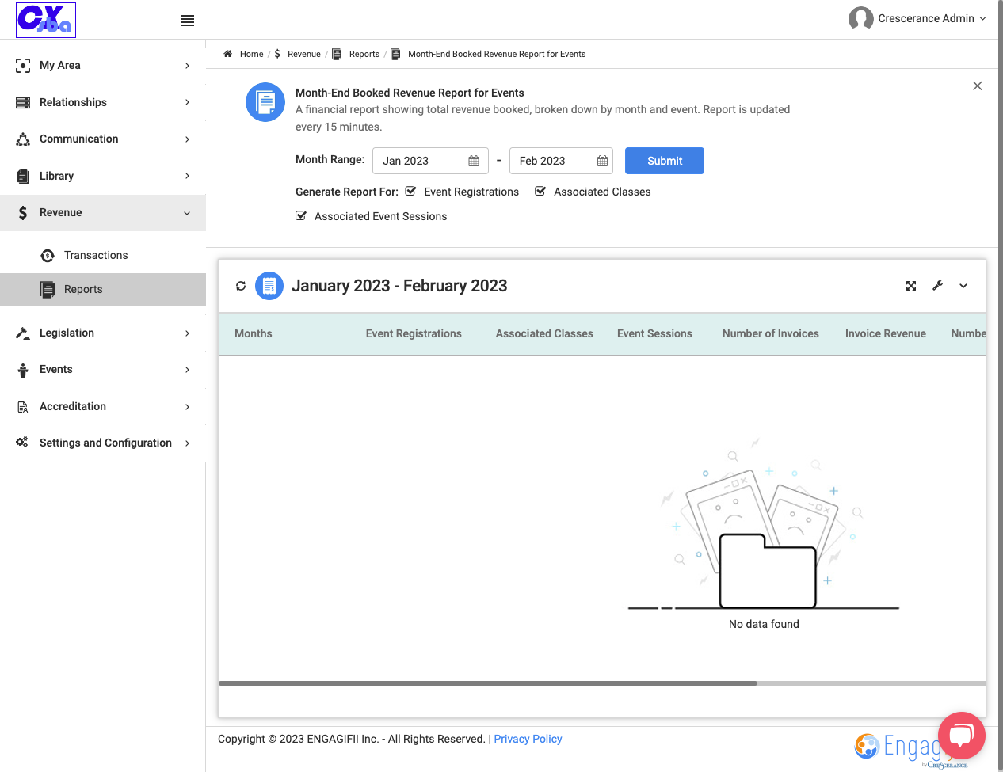Screen dimensions: 1003x772
Task: Go to Reports breadcrumb link
Action: pyautogui.click(x=364, y=54)
